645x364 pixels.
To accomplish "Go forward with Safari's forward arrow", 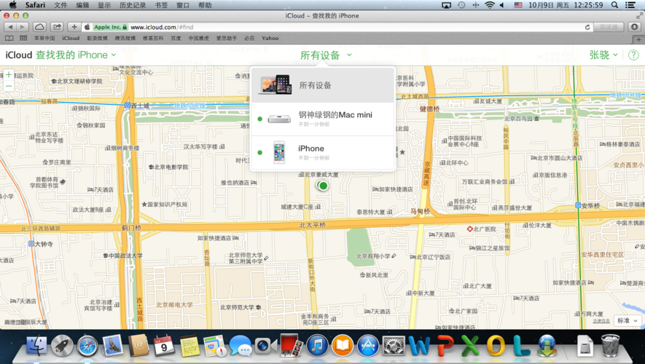I will [x=22, y=27].
